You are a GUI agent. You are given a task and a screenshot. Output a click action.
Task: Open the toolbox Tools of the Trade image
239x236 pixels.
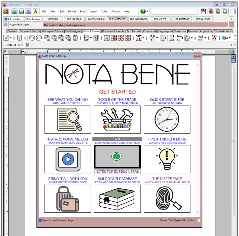click(117, 119)
